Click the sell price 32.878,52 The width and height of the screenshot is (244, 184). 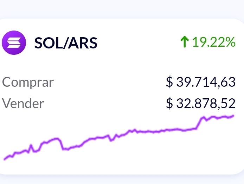click(x=206, y=103)
